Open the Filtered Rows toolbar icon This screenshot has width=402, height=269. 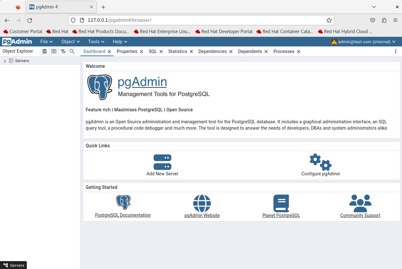pos(63,51)
